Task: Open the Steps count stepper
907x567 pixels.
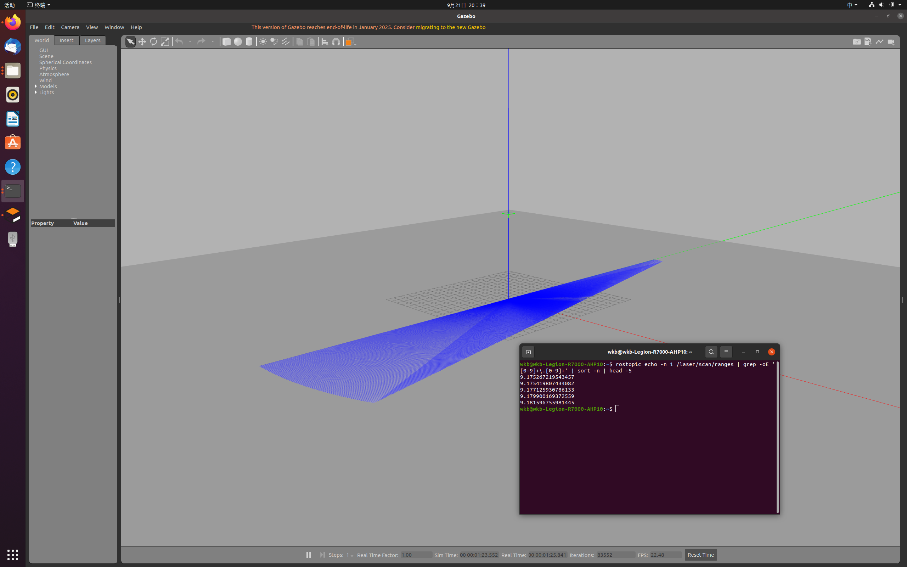Action: click(349, 555)
